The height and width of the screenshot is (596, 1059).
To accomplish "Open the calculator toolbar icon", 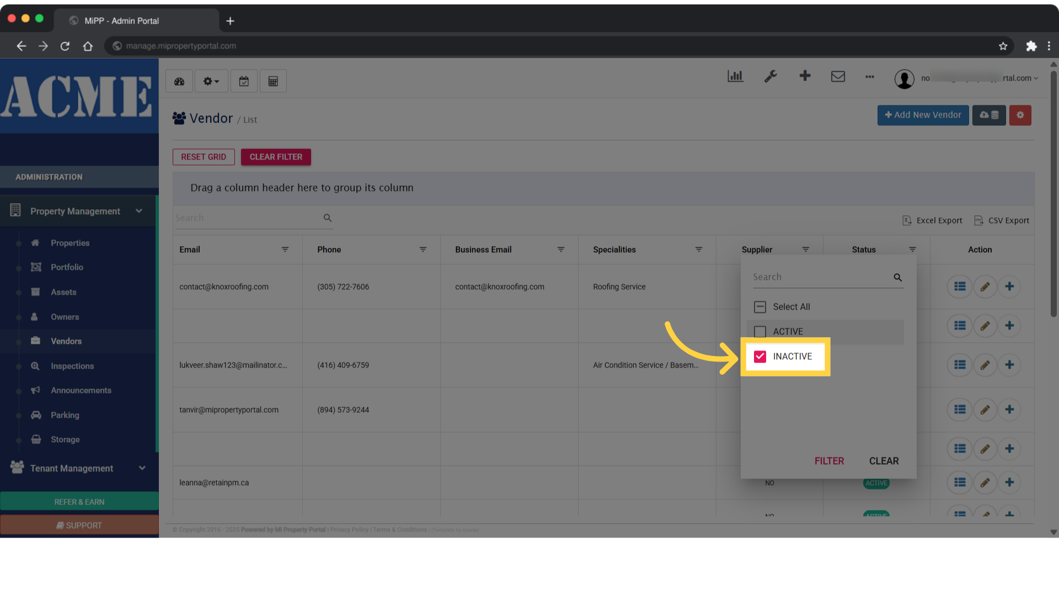I will click(x=273, y=81).
